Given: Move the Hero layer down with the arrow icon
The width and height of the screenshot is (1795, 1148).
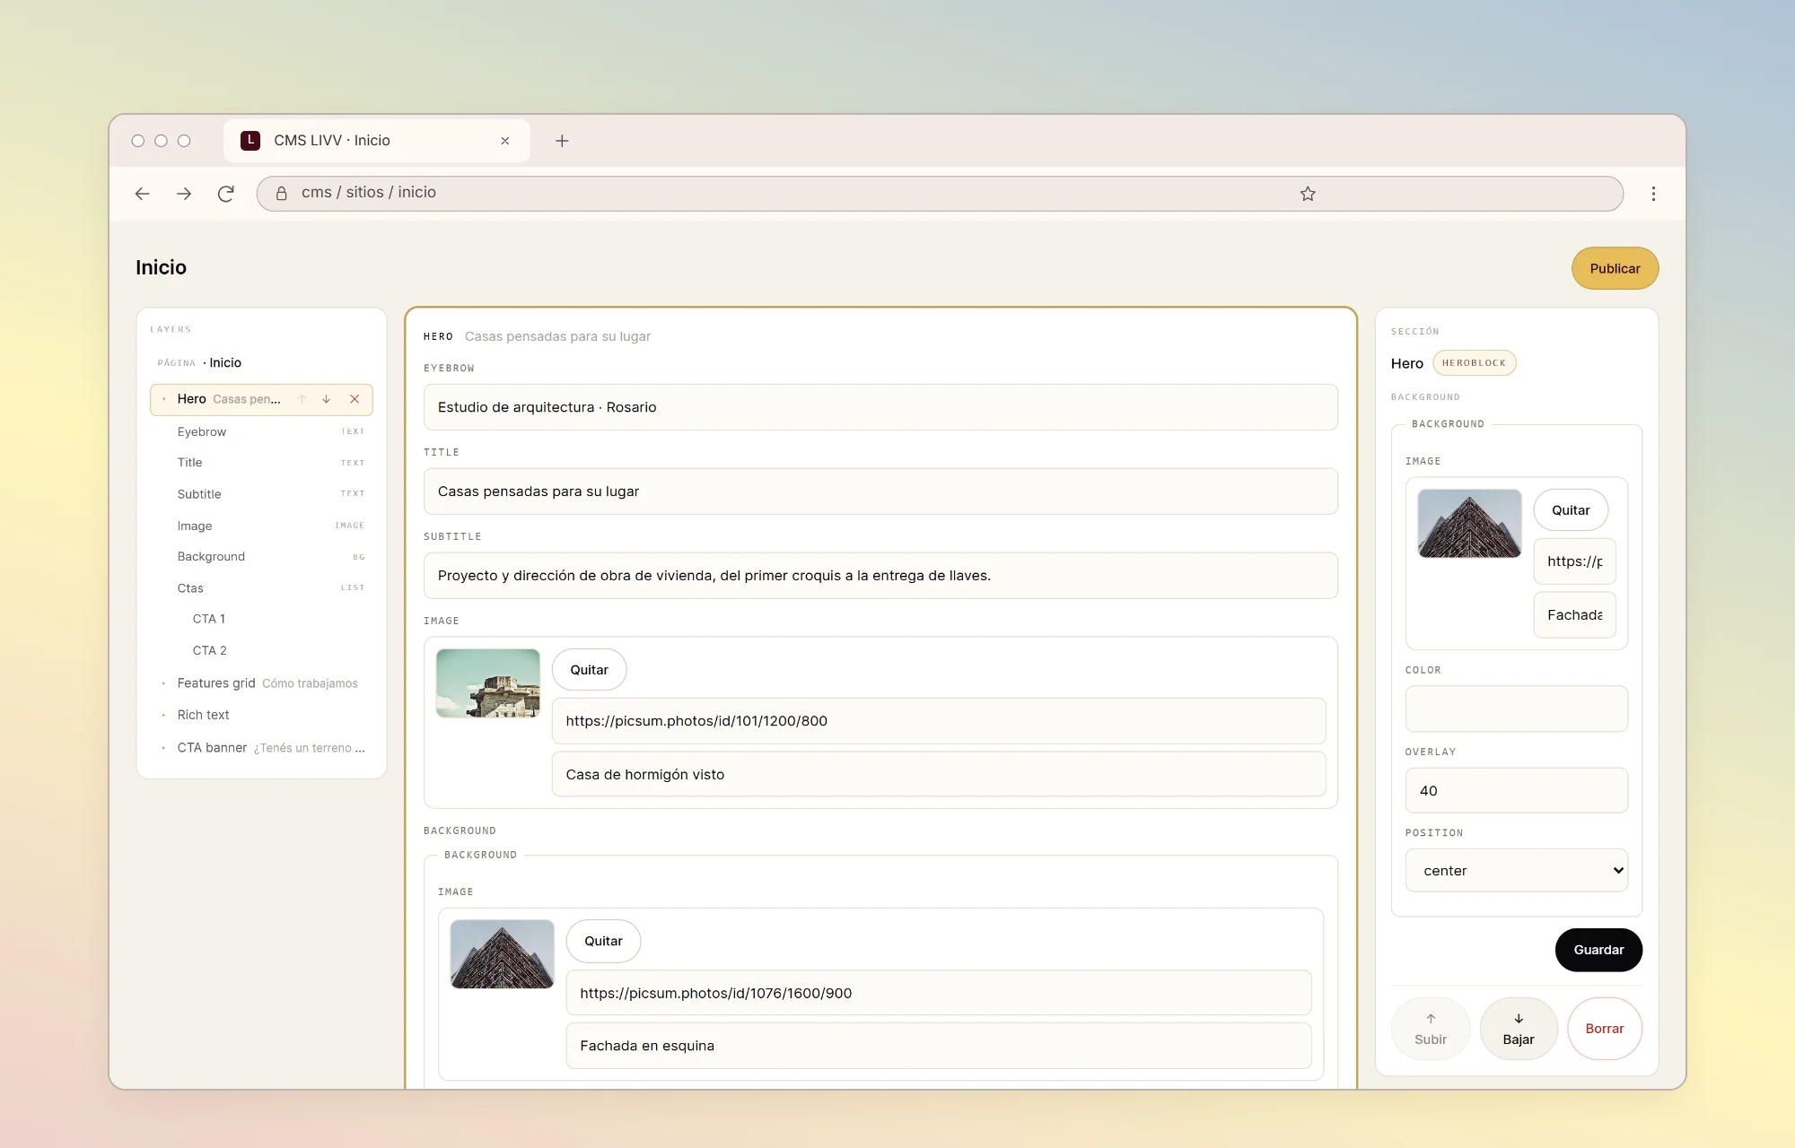Looking at the screenshot, I should coord(327,399).
